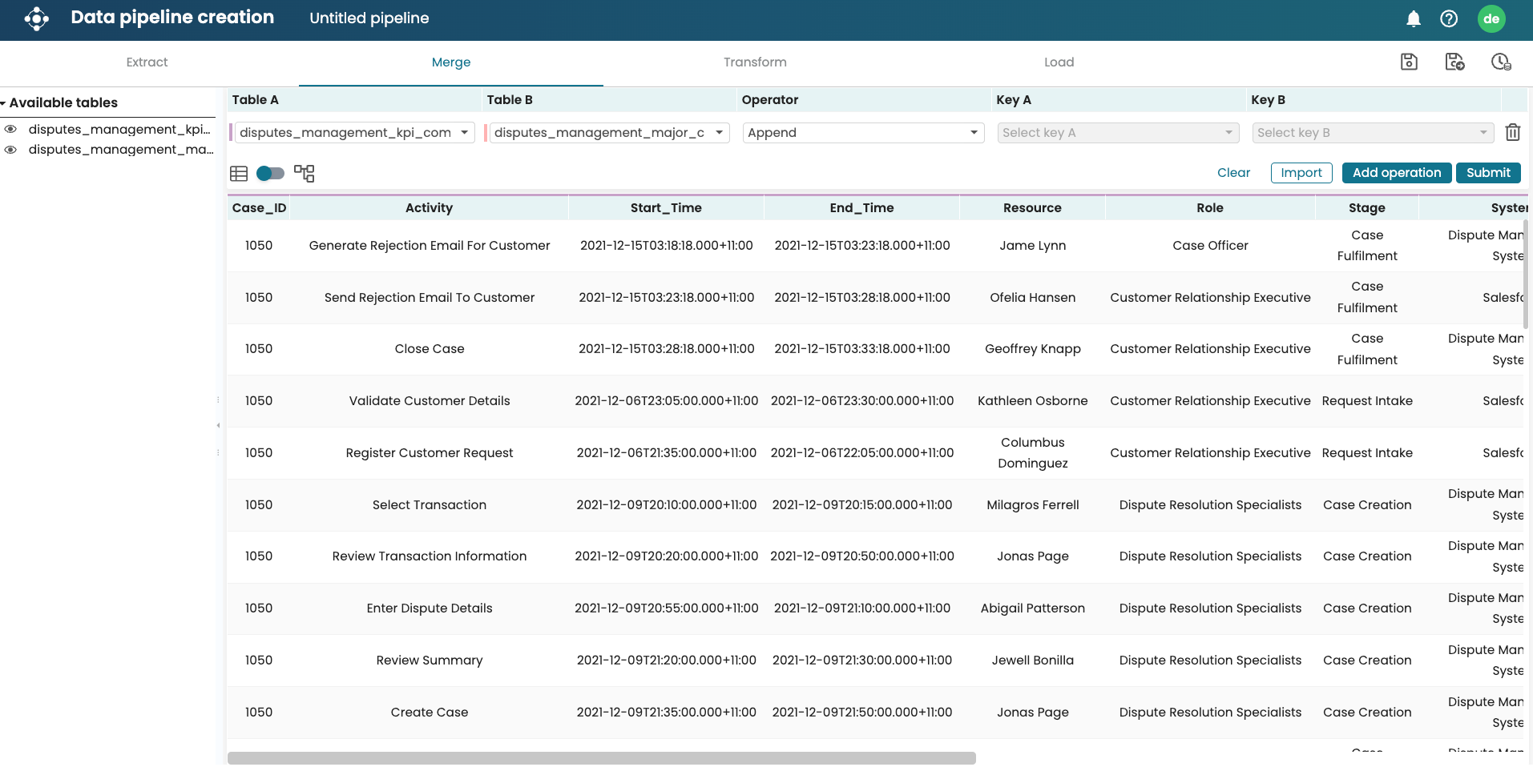Screen dimensions: 1533x771
Task: Switch to the Transform tab
Action: 755,62
